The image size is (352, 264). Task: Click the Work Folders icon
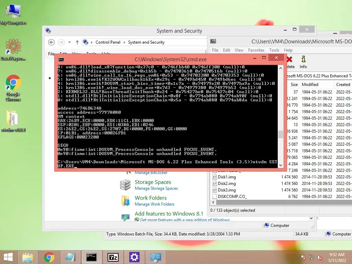[125, 200]
